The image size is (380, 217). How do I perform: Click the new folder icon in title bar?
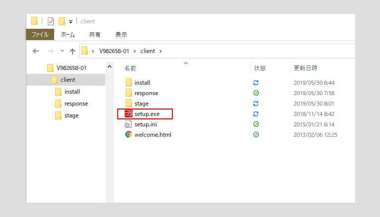(62, 21)
